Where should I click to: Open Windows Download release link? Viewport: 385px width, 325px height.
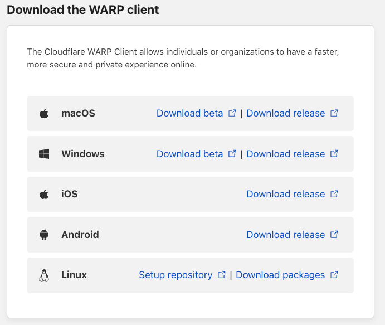tap(286, 154)
